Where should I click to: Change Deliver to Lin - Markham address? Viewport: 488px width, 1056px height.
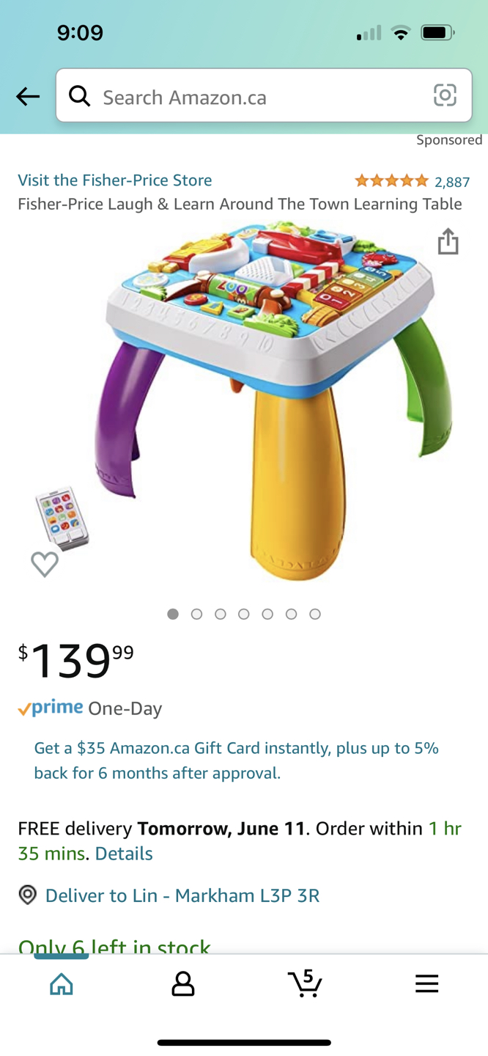point(182,895)
